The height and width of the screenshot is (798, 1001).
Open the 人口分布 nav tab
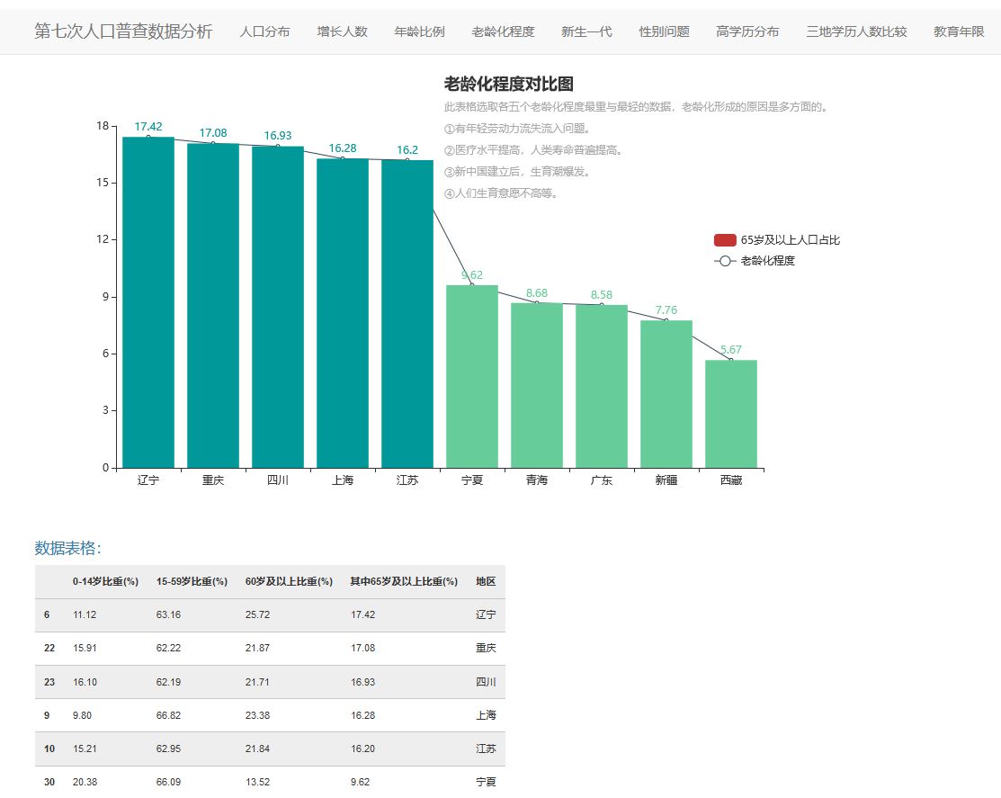click(264, 31)
